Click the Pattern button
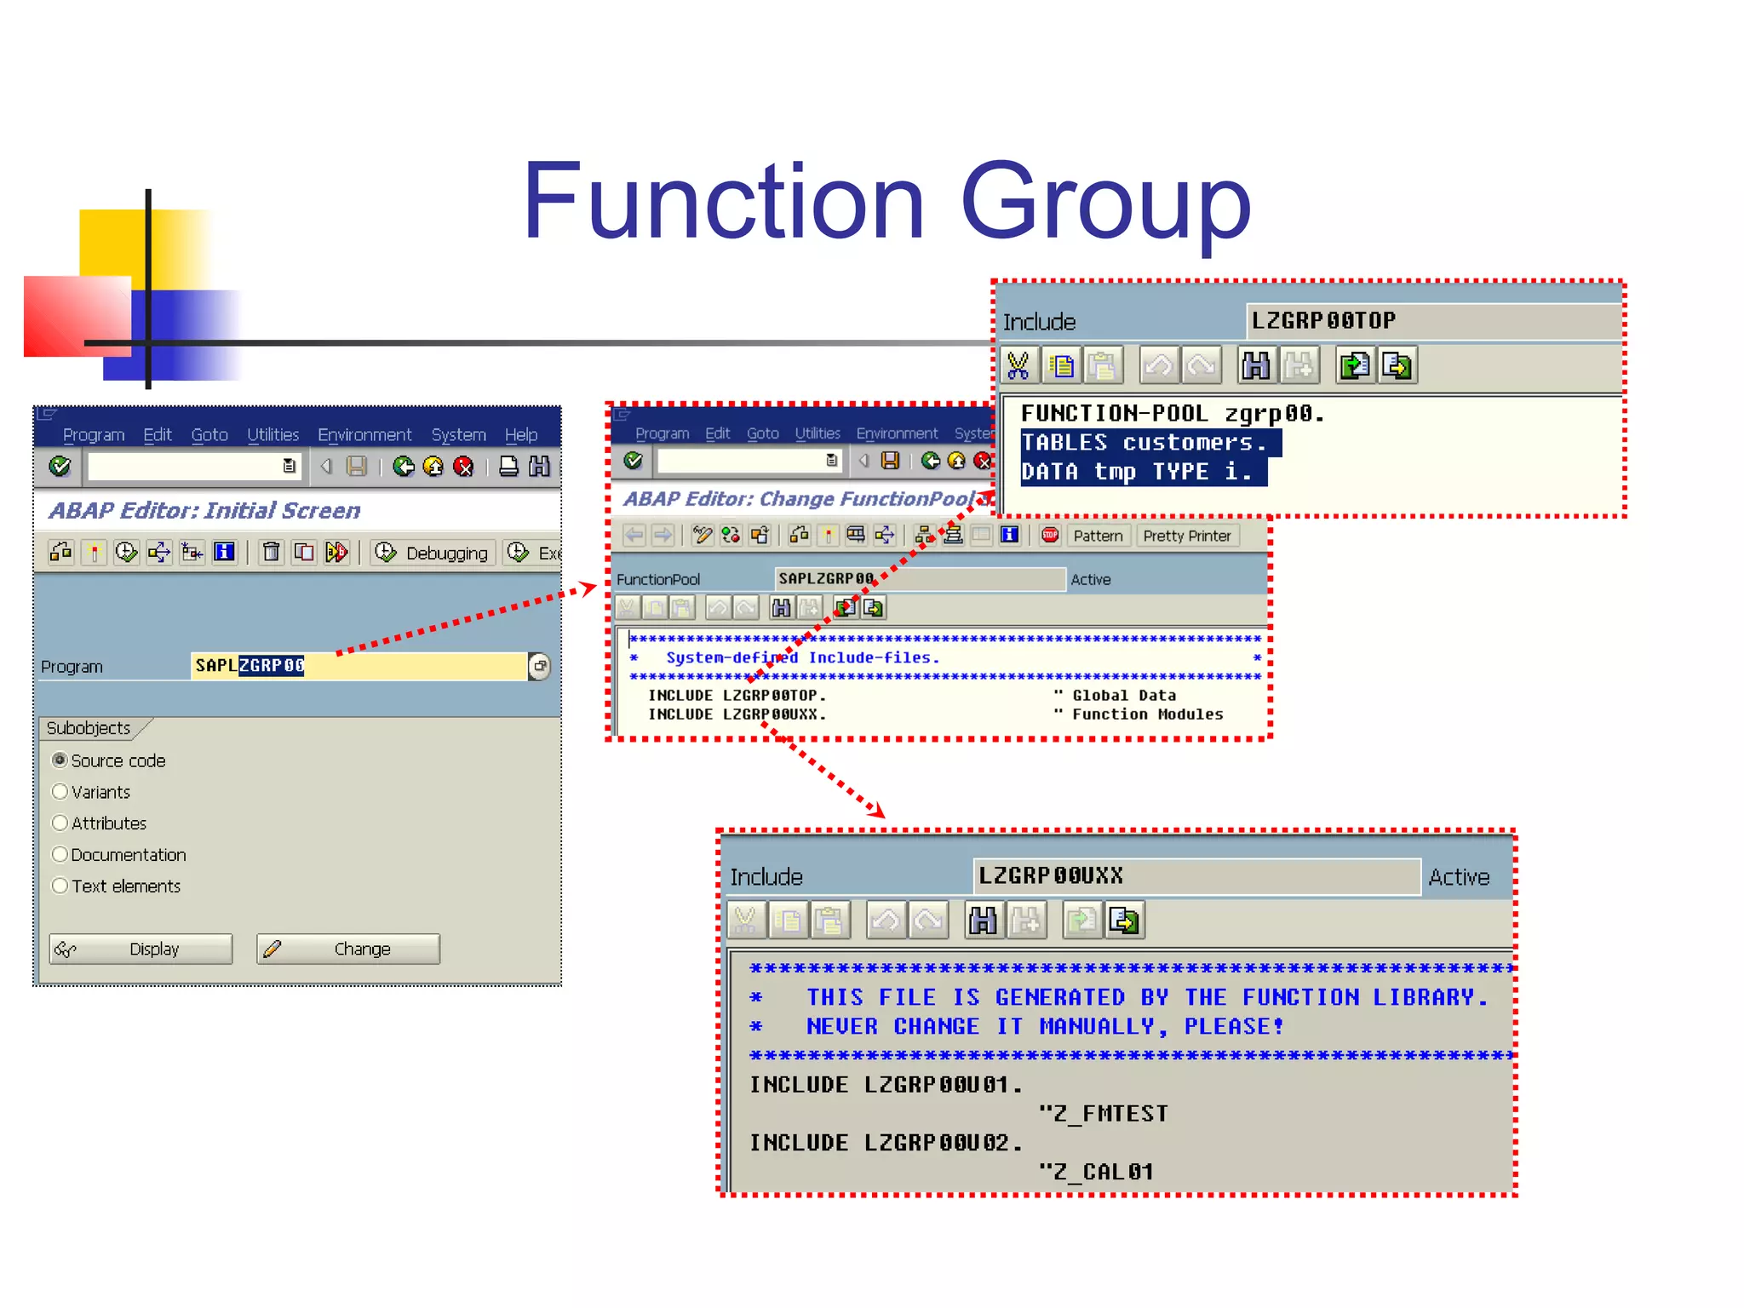 coord(1098,536)
